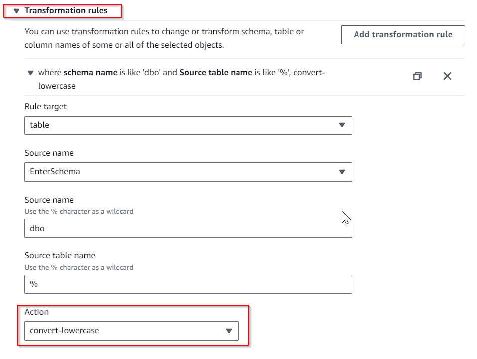Viewport: 477px width, 359px height.
Task: Collapse the dbo convert-lowercase rule triangle
Action: (30, 73)
